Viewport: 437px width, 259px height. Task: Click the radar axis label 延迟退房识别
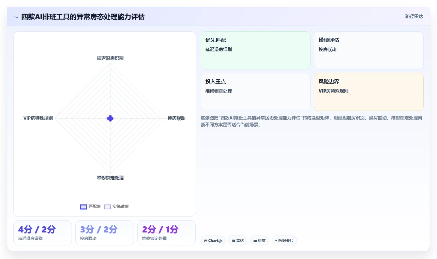(110, 58)
